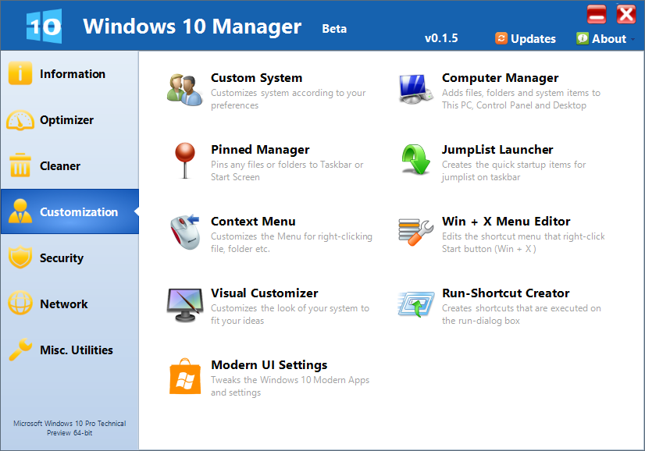
Task: Click the Win + X Menu Editor icon
Action: point(416,232)
